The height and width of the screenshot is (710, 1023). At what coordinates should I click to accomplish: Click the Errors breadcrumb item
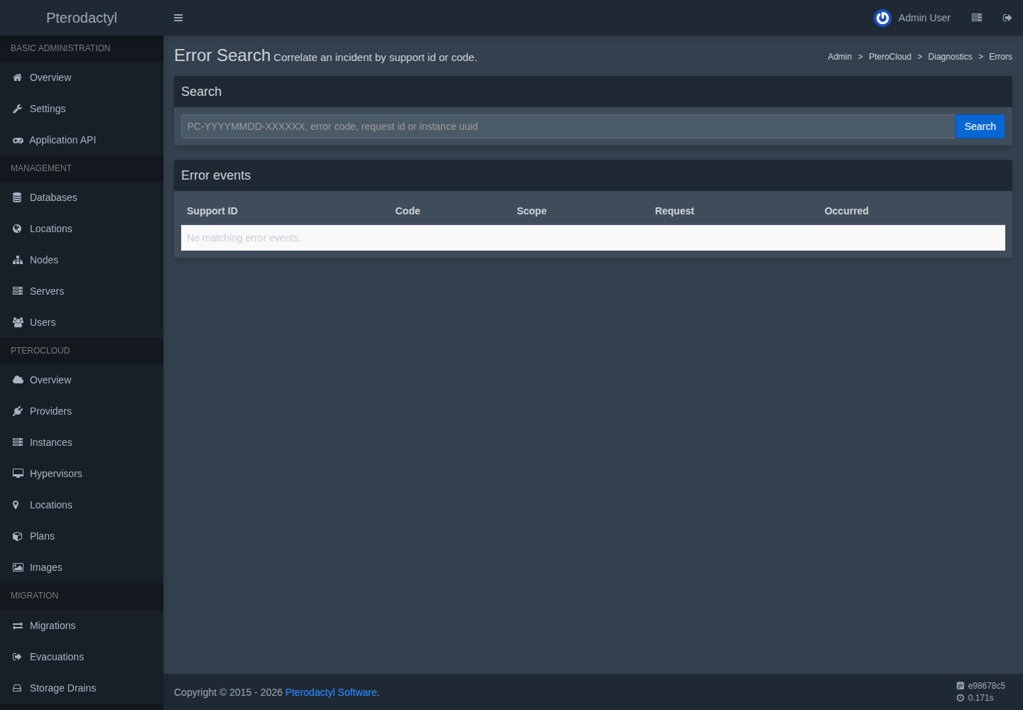(1000, 57)
